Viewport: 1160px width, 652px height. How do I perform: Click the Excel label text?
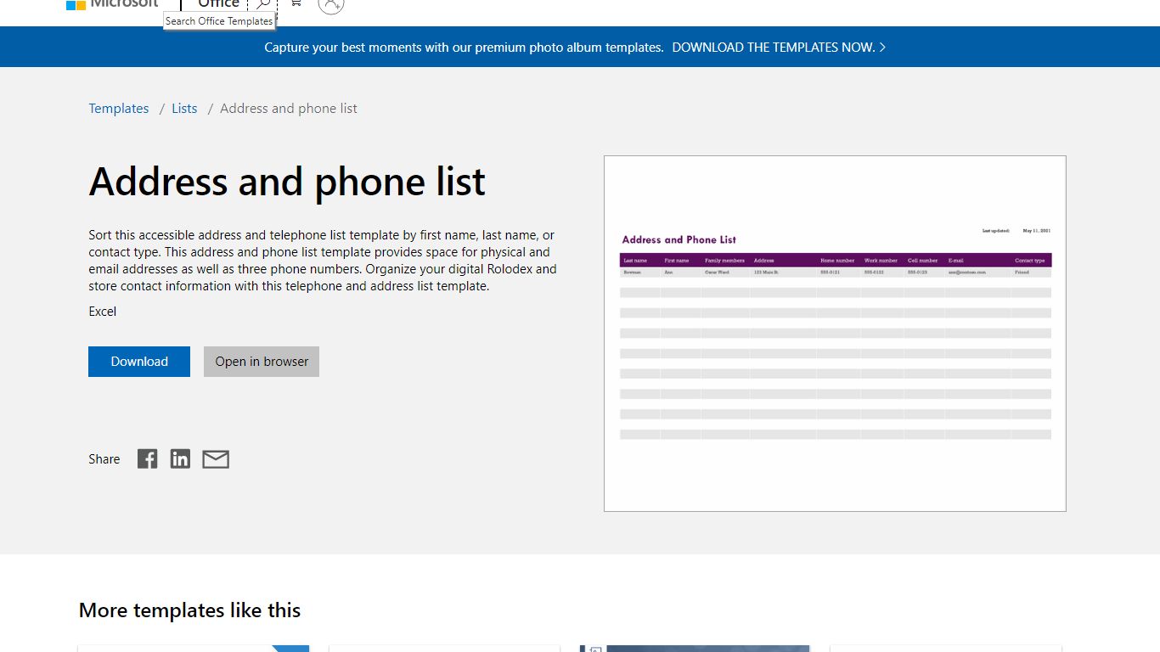(x=103, y=312)
